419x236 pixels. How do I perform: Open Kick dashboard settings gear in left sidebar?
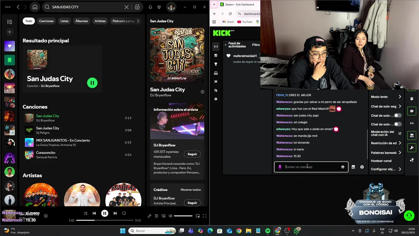coord(216,99)
